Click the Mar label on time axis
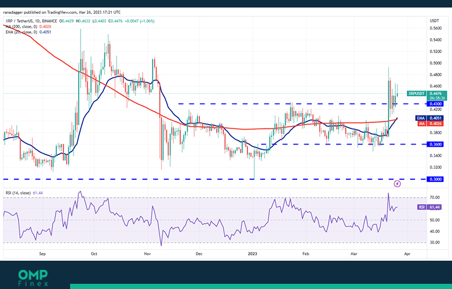 (353, 254)
